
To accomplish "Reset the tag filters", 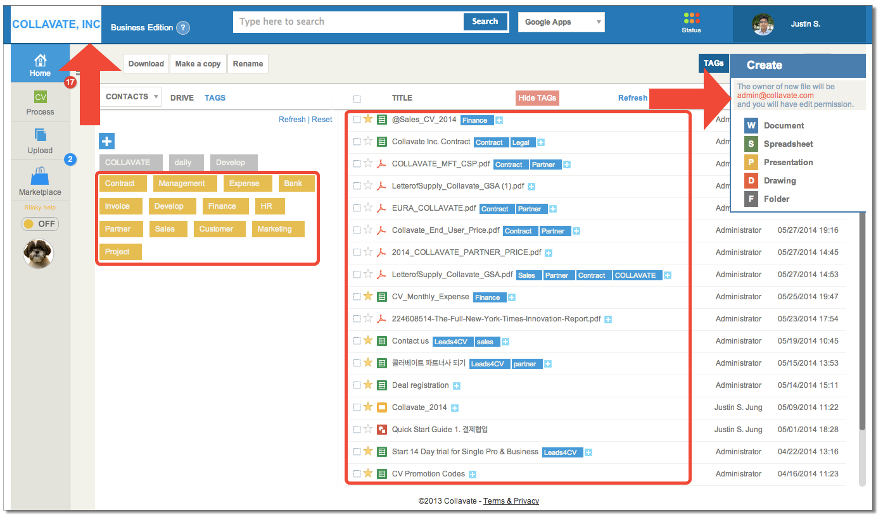I will [322, 120].
